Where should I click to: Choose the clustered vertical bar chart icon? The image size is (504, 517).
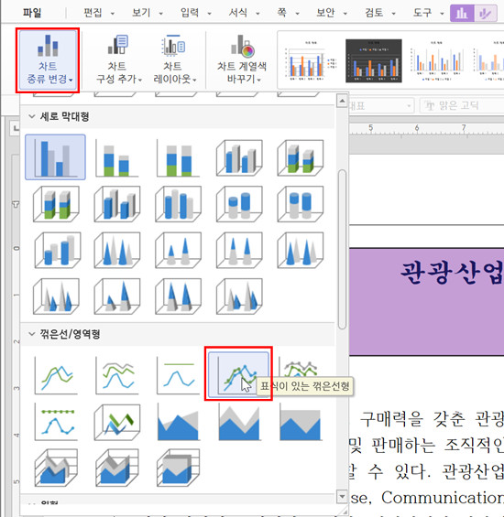(x=56, y=157)
